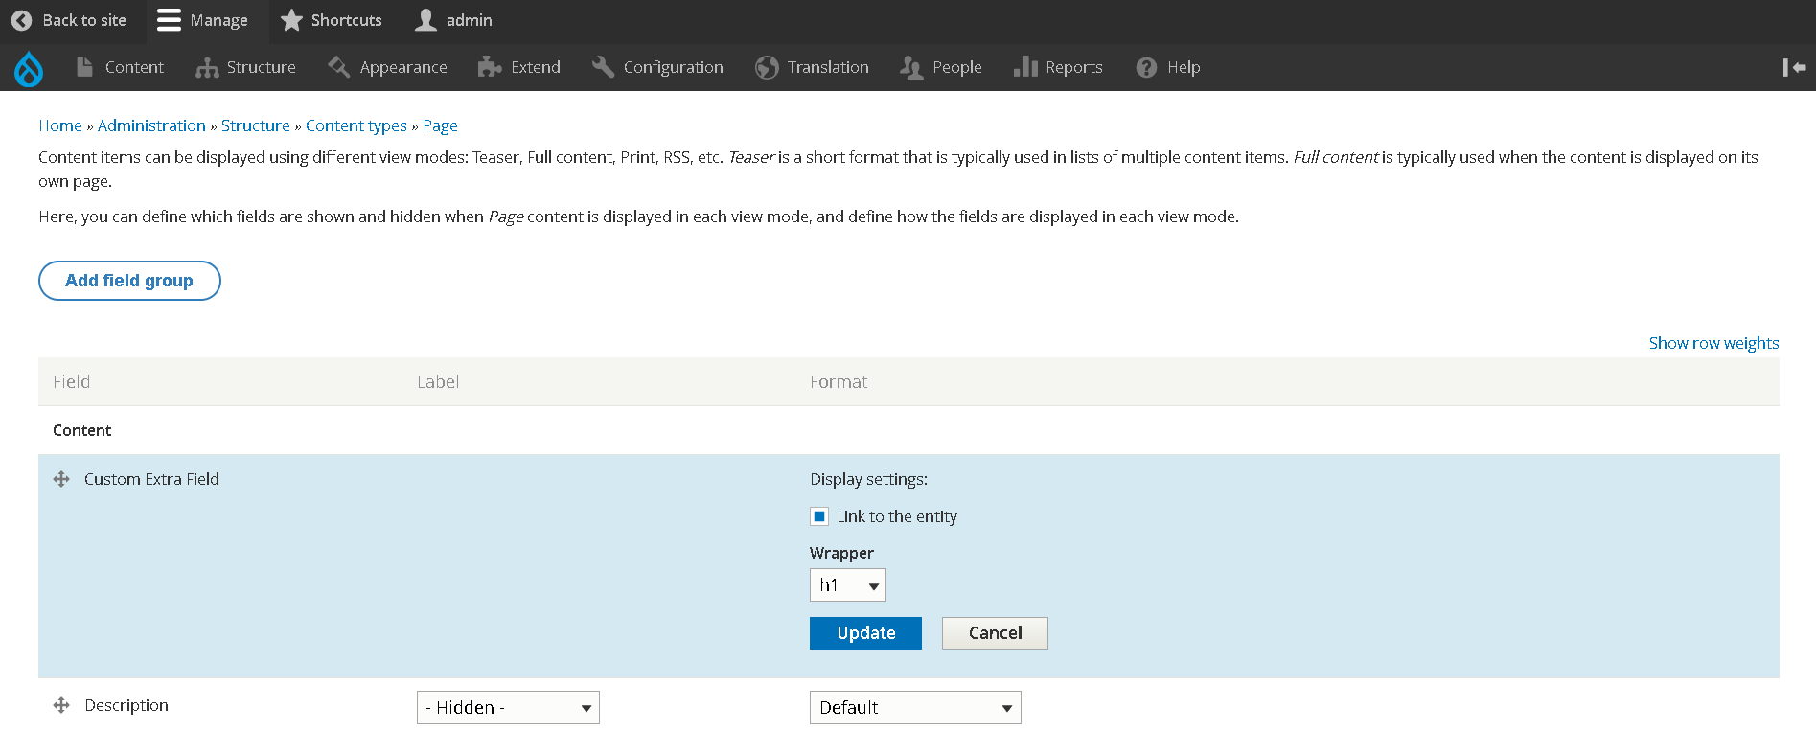
Task: Click the Update button
Action: click(865, 633)
